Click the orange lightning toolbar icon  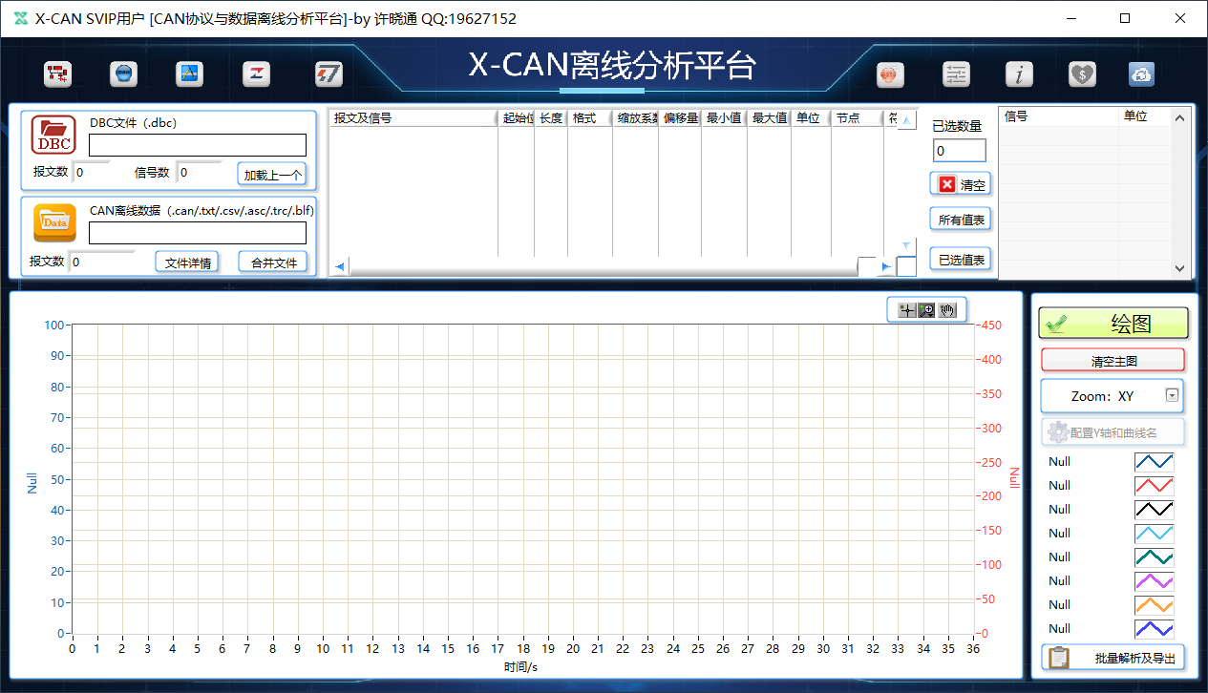click(328, 73)
